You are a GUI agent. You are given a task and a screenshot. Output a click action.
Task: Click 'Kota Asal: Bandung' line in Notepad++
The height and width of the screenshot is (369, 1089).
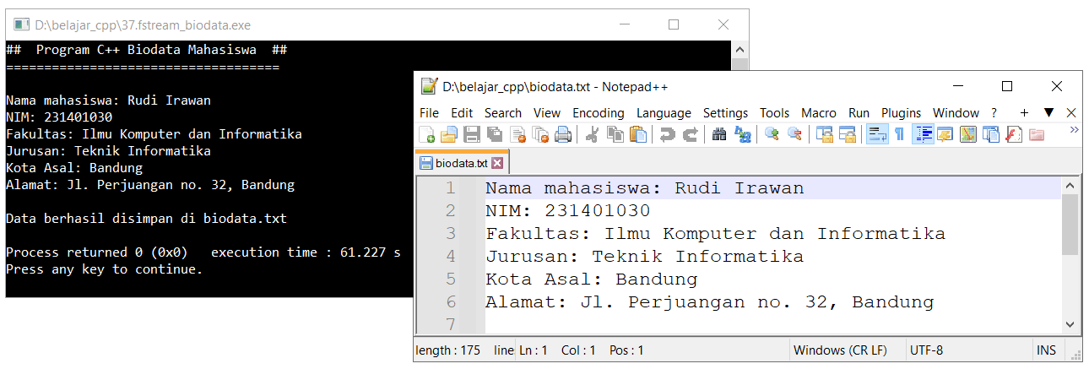pos(591,279)
